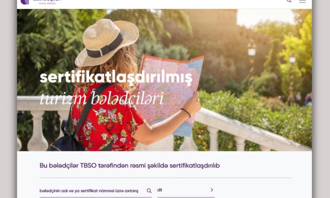The image size is (330, 198).
Task: Click the street lamp in hero background
Action: click(x=251, y=63)
